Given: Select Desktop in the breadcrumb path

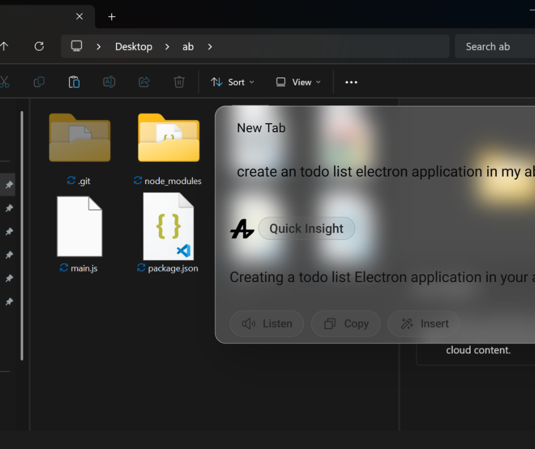Looking at the screenshot, I should click(134, 47).
